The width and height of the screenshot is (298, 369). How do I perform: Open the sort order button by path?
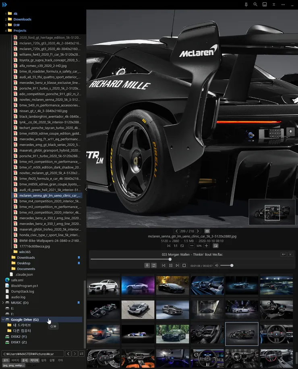point(82,354)
